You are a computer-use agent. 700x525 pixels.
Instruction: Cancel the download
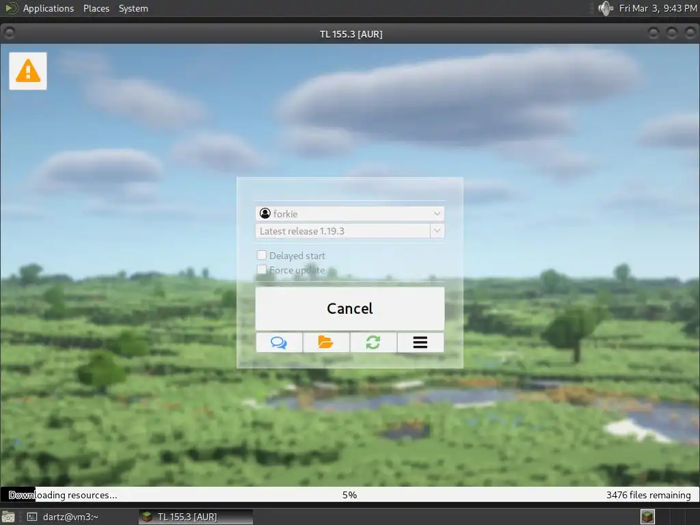(350, 308)
